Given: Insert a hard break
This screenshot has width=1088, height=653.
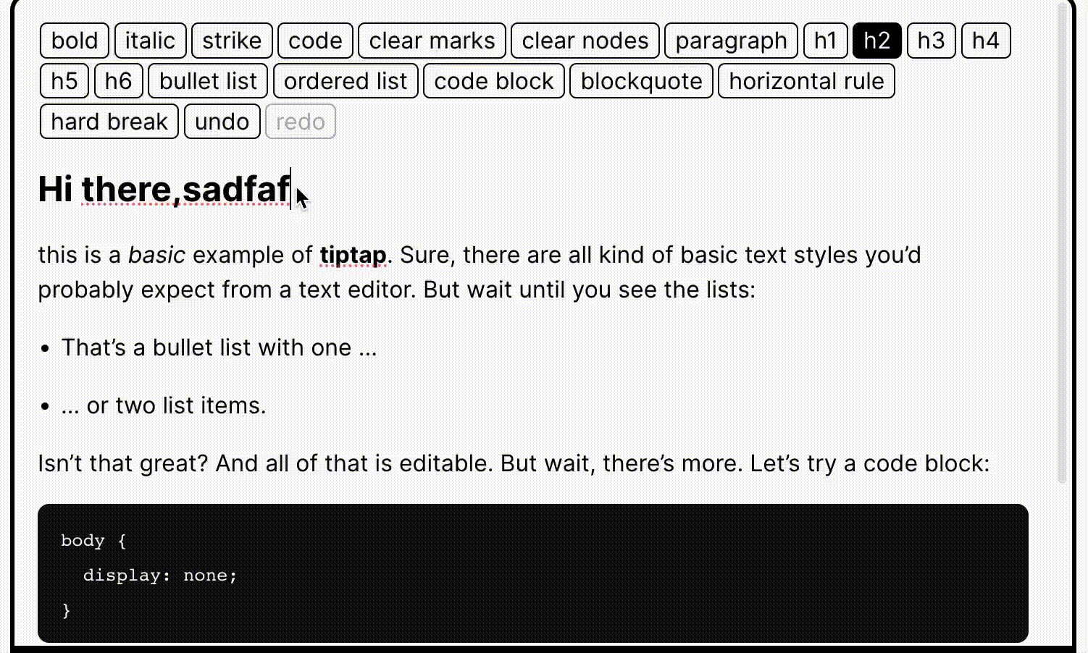Looking at the screenshot, I should point(109,121).
